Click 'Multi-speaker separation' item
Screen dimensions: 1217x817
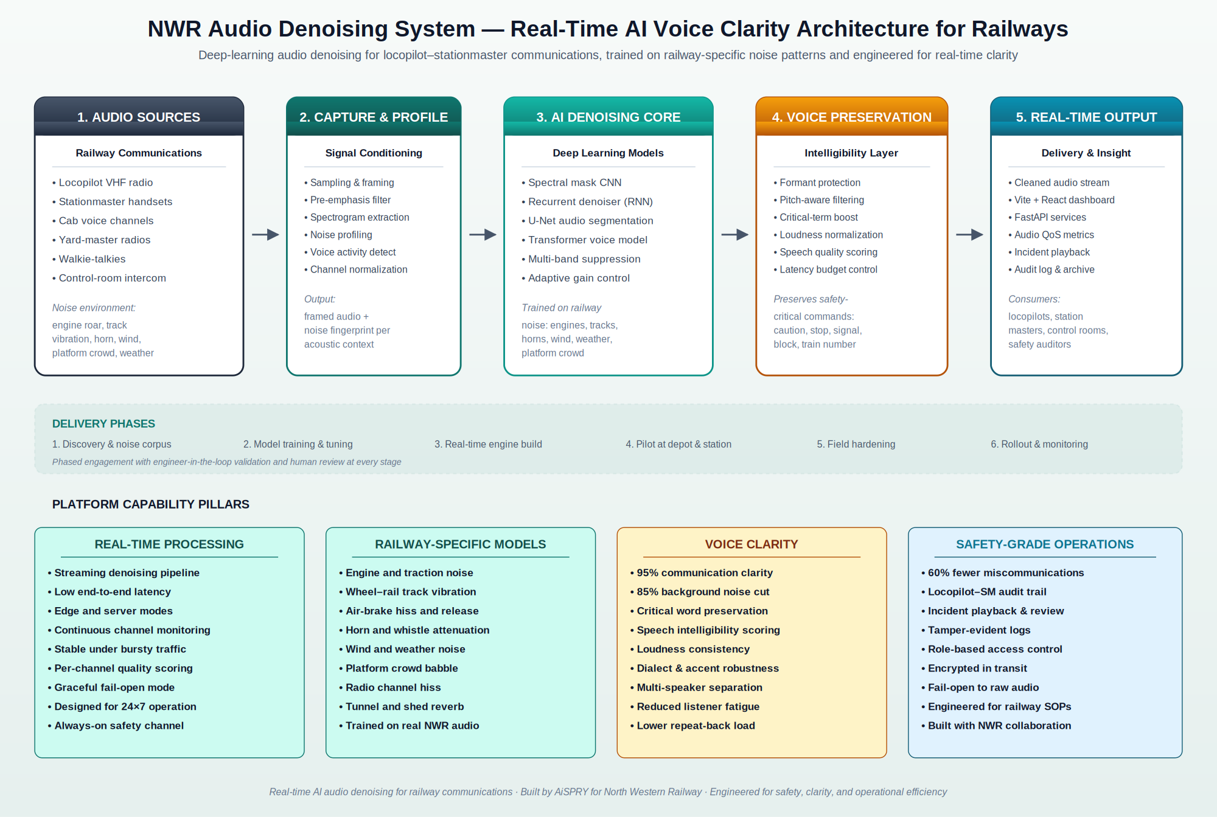[696, 687]
